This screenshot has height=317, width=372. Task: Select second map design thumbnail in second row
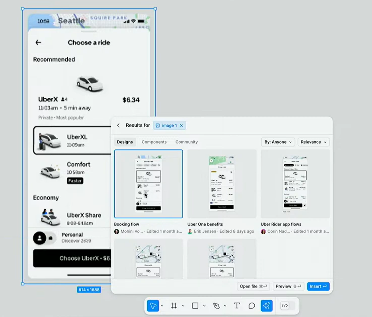[x=222, y=259]
